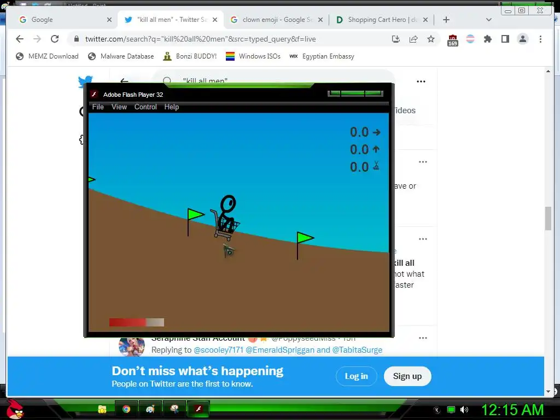Expand the tab search chevron
Screen dimensions: 560x420
click(x=489, y=20)
